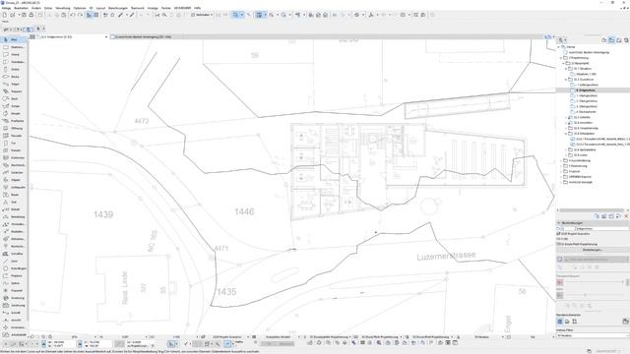Select the Schale tool in toolbox

click(13, 106)
